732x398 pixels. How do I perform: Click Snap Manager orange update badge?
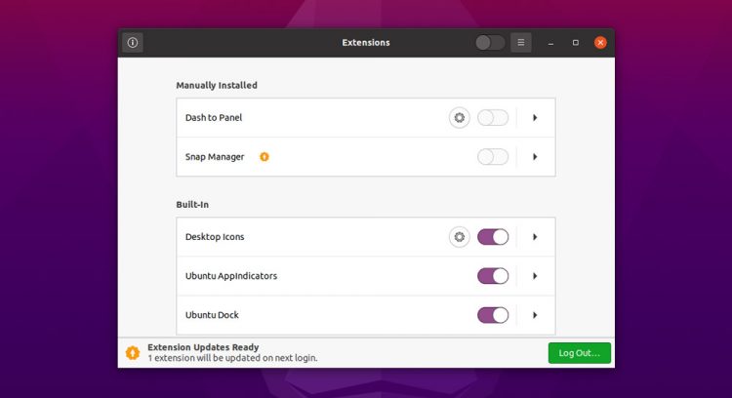point(264,157)
